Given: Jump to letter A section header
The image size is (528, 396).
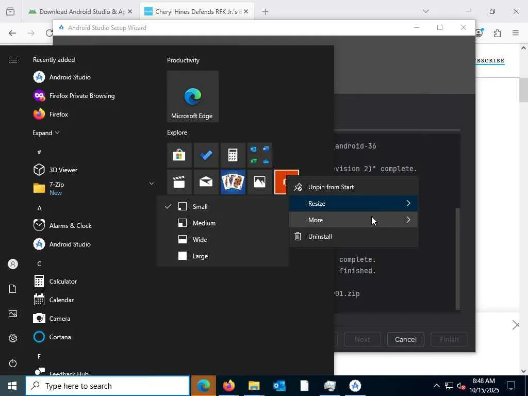Looking at the screenshot, I should (39, 208).
